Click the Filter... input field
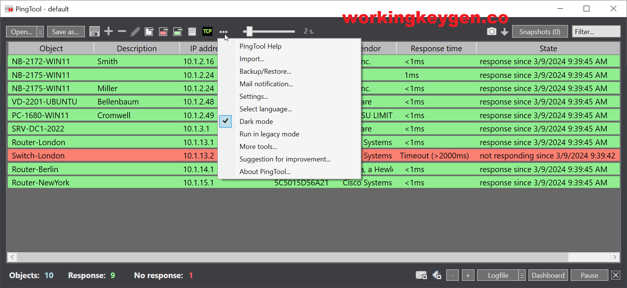Viewport: 627px width, 288px height. pos(596,32)
